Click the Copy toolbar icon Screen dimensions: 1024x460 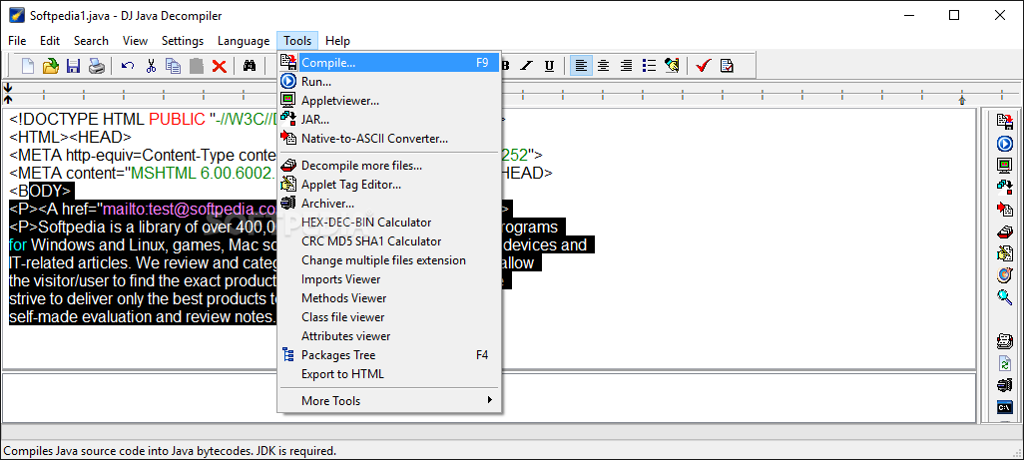coord(173,66)
